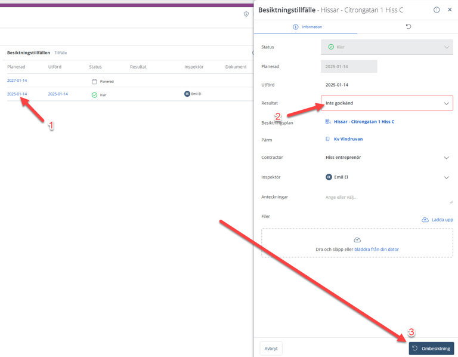The image size is (458, 357).
Task: Sort by Planerad column header
Action: click(x=16, y=67)
